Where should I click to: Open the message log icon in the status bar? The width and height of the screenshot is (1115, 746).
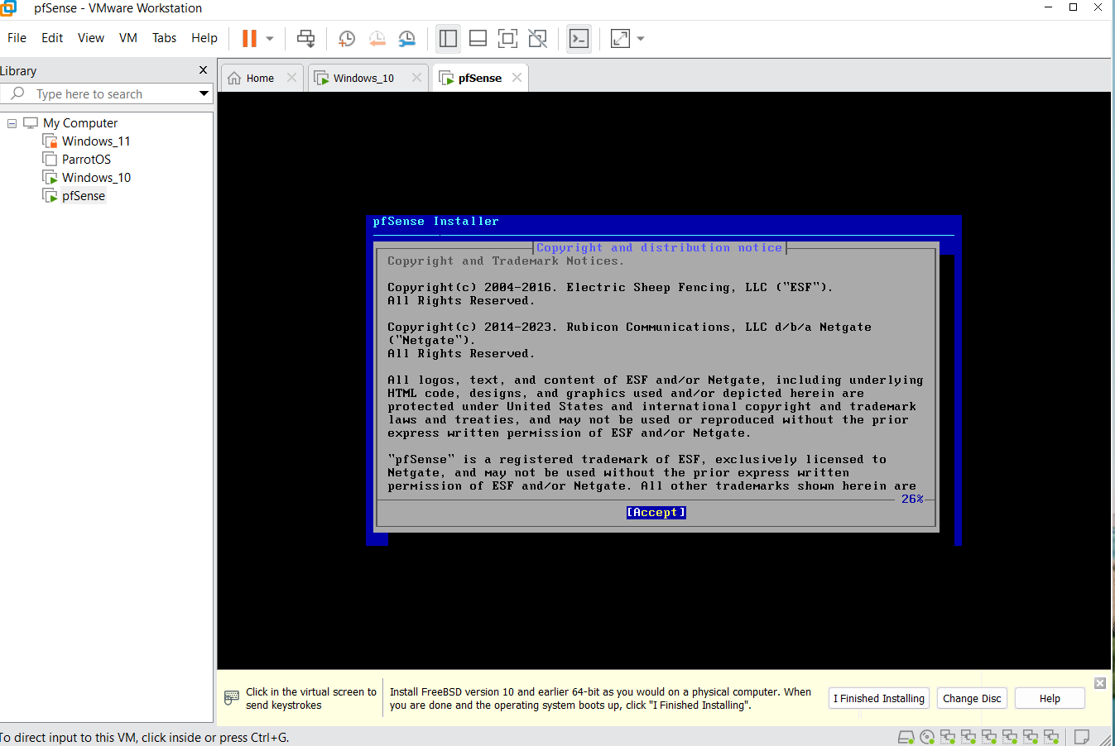point(1081,736)
